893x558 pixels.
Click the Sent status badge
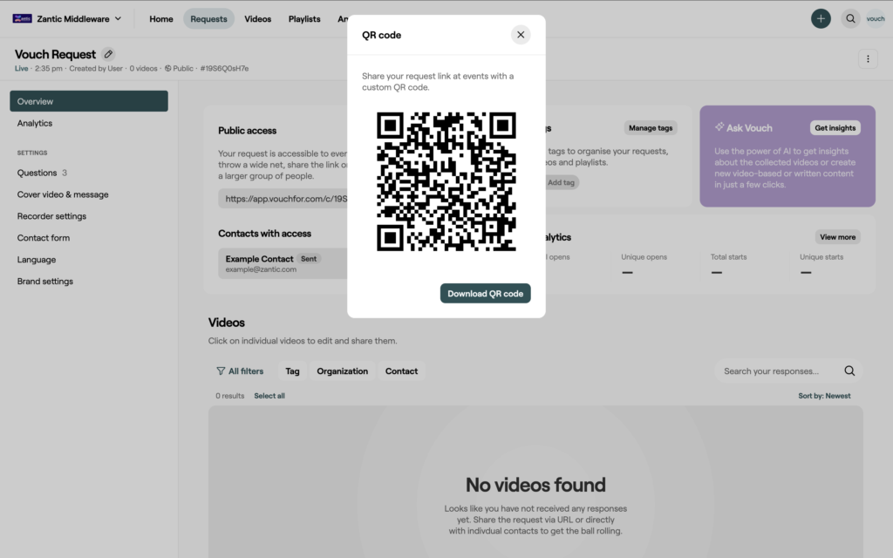pyautogui.click(x=309, y=258)
